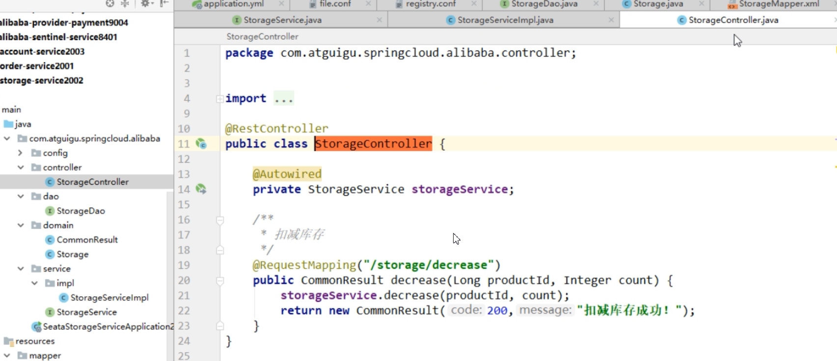Screen dimensions: 837x361
Task: Click the StorageController class icon in project tree
Action: (x=50, y=182)
